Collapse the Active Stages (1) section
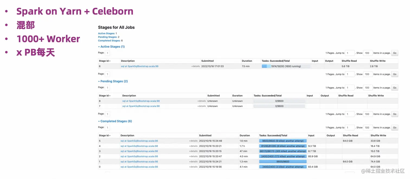The height and width of the screenshot is (179, 410). click(111, 47)
